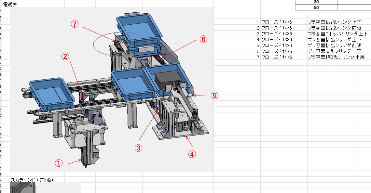Select the circled number 7 callout
371x193 pixels.
75,24
